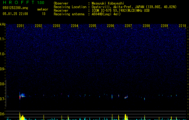The image size is (189, 120).
Task: Click the Receiving antenna field label
Action: pyautogui.click(x=69, y=14)
